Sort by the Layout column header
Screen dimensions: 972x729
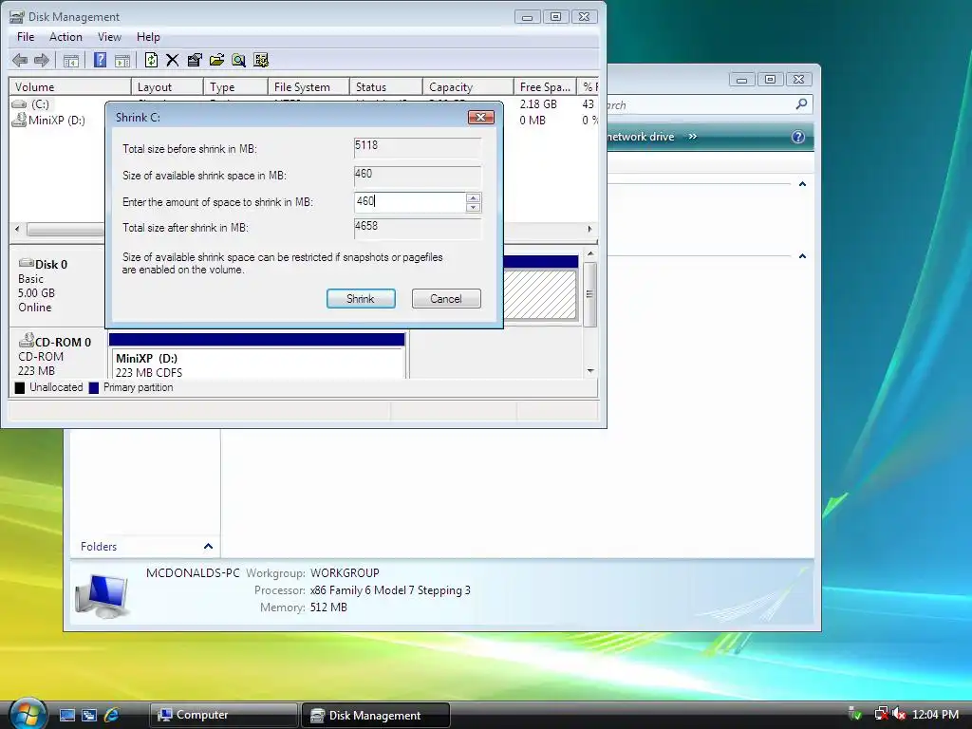pyautogui.click(x=167, y=86)
